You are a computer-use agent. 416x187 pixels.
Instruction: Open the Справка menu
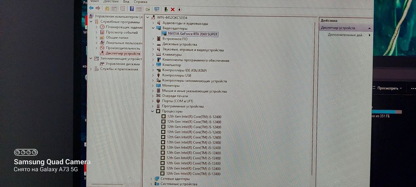pyautogui.click(x=141, y=2)
